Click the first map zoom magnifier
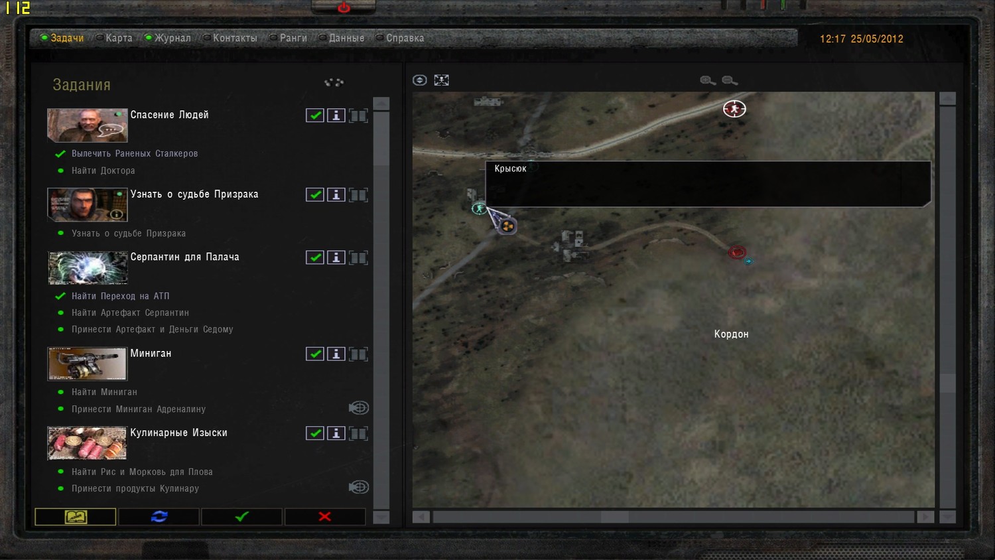 point(708,80)
